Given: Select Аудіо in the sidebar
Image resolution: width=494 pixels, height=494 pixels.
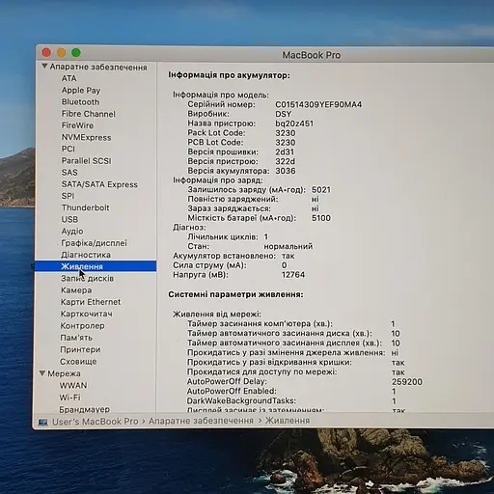Looking at the screenshot, I should coord(72,232).
